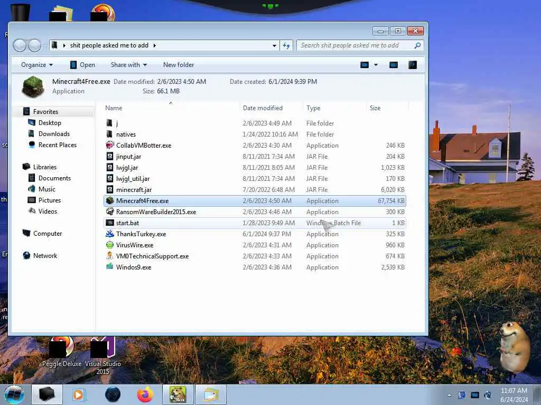Screen dimensions: 541x405
Task: Click the start.bat file icon
Action: pos(110,223)
